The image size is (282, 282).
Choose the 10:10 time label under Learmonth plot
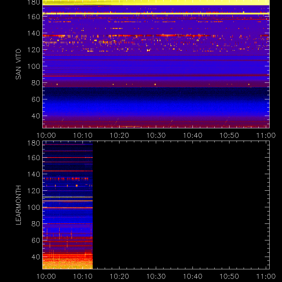pos(83,276)
